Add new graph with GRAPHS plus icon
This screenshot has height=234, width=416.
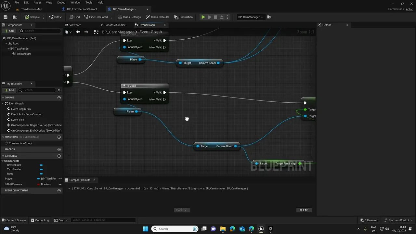point(59,97)
